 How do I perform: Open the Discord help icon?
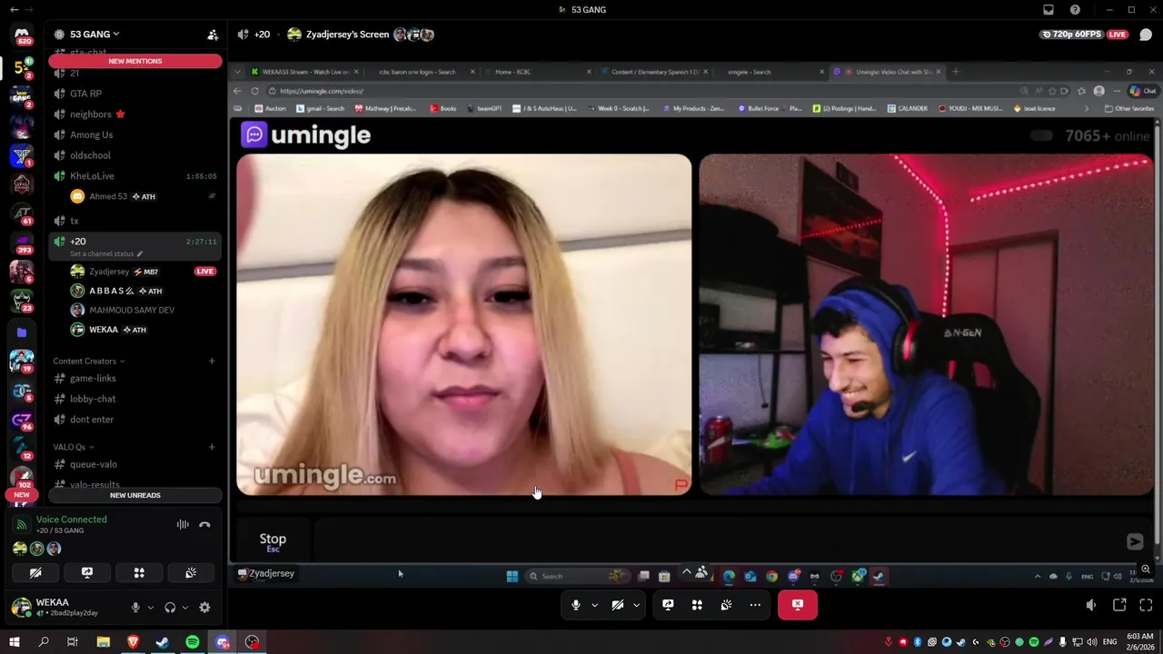click(1076, 10)
